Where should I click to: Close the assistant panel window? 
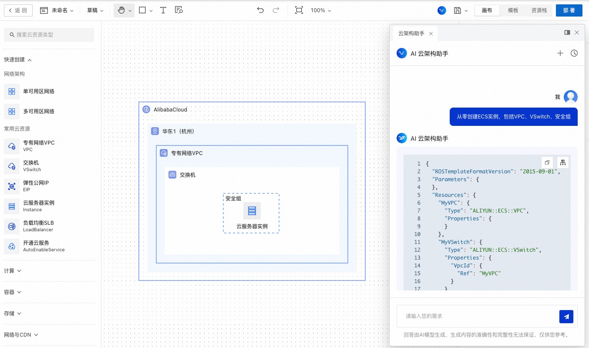point(577,32)
